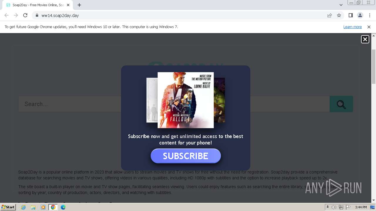Click the page vertical scrollbar thumb
This screenshot has height=211, width=376.
(374, 67)
